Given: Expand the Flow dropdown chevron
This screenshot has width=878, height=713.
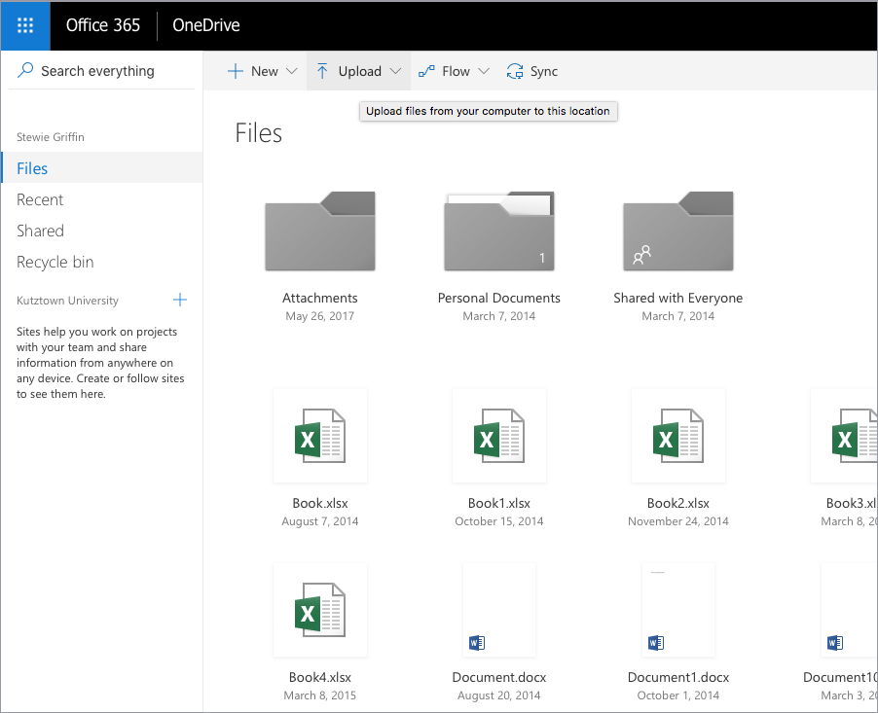Looking at the screenshot, I should (x=485, y=71).
